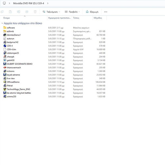Click the file name 'chesspk'

pyautogui.click(x=11, y=57)
